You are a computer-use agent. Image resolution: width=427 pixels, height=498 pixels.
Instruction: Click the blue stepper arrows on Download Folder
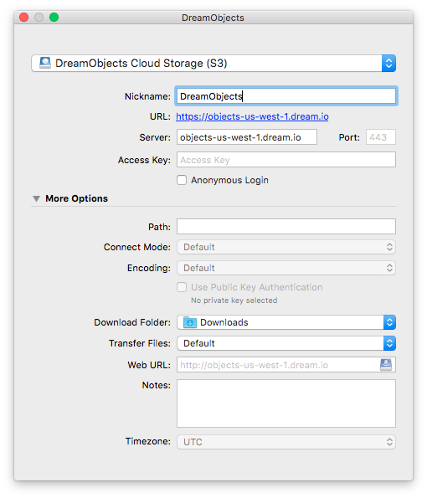pyautogui.click(x=389, y=322)
